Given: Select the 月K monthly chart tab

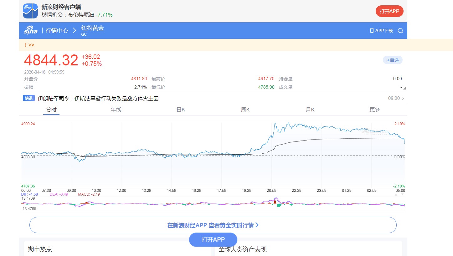Looking at the screenshot, I should pyautogui.click(x=310, y=110).
